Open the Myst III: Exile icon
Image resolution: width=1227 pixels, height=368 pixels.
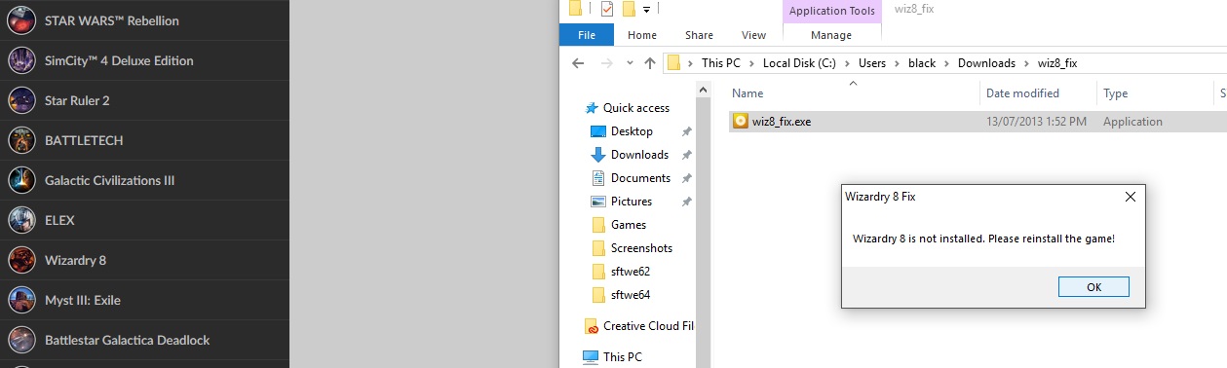21,300
